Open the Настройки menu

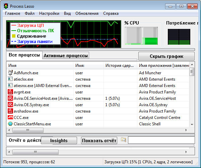[x=49, y=13]
